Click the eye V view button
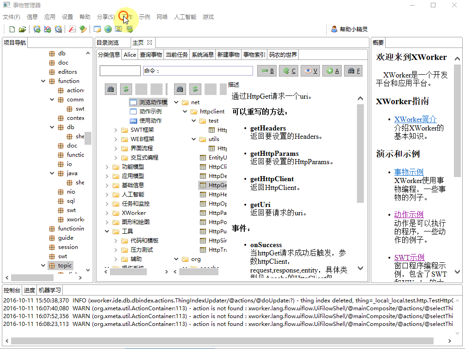The image size is (465, 349). click(x=310, y=71)
